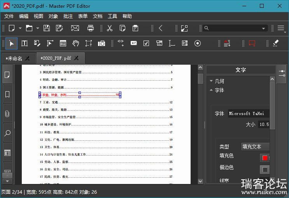Send the PDF by email envelope icon
Screen dimensions: 289x198
[75, 28]
